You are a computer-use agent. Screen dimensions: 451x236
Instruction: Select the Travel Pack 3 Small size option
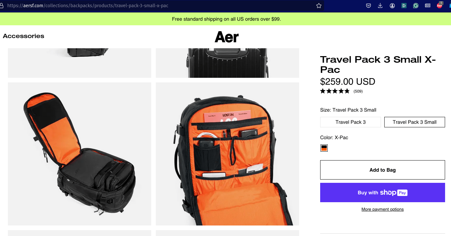(x=415, y=122)
